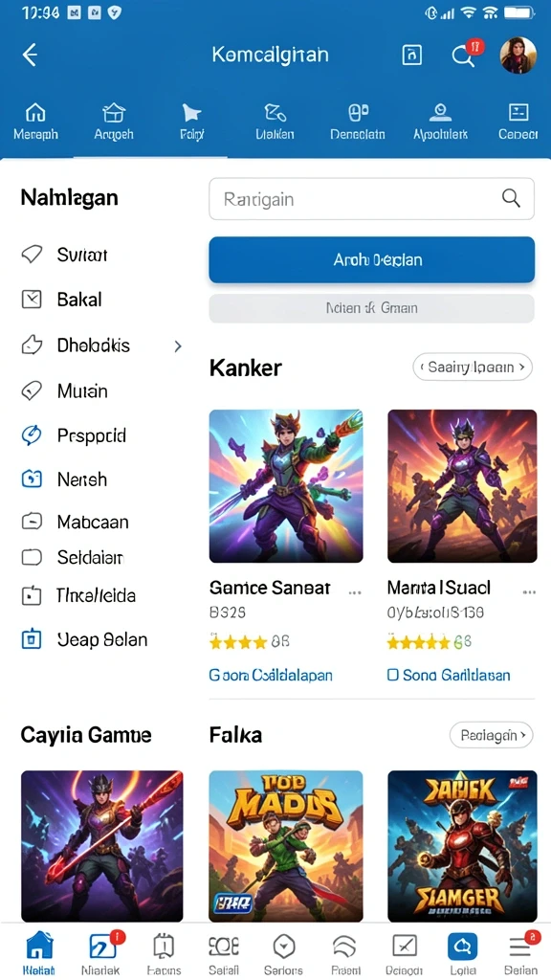Image resolution: width=551 pixels, height=980 pixels.
Task: Open the search icon with red badge
Action: tap(463, 56)
